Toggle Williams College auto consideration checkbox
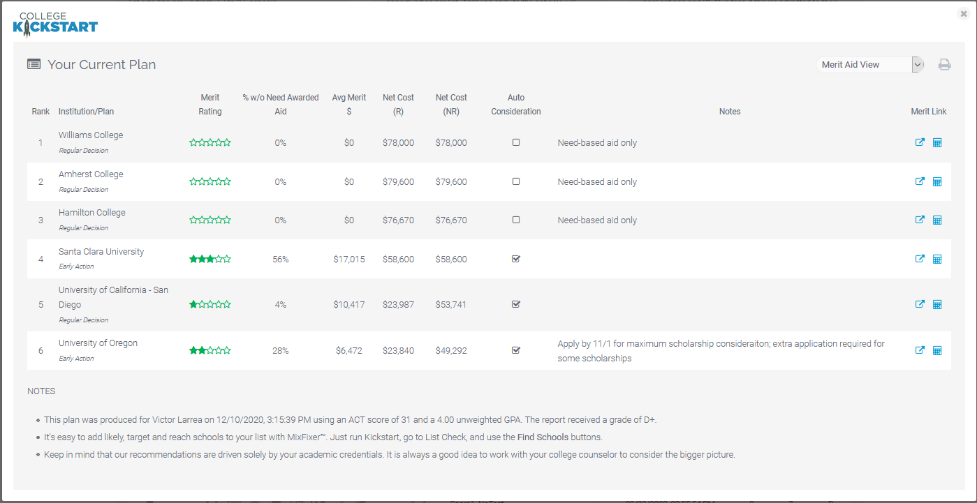This screenshot has width=977, height=503. (516, 142)
